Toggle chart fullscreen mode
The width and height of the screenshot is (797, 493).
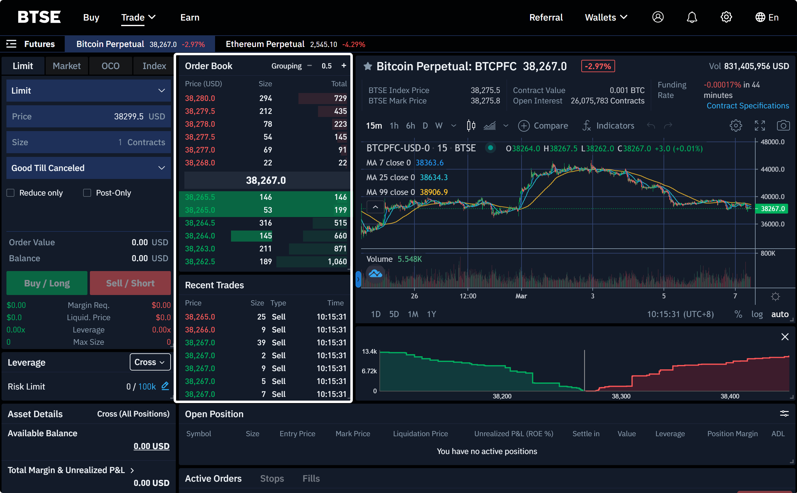click(760, 126)
